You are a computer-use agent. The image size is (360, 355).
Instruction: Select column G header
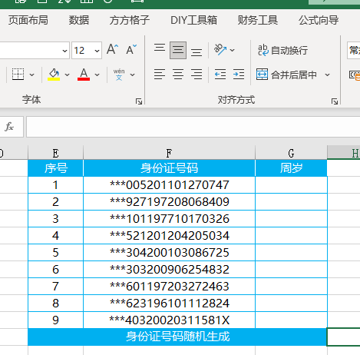pos(291,153)
